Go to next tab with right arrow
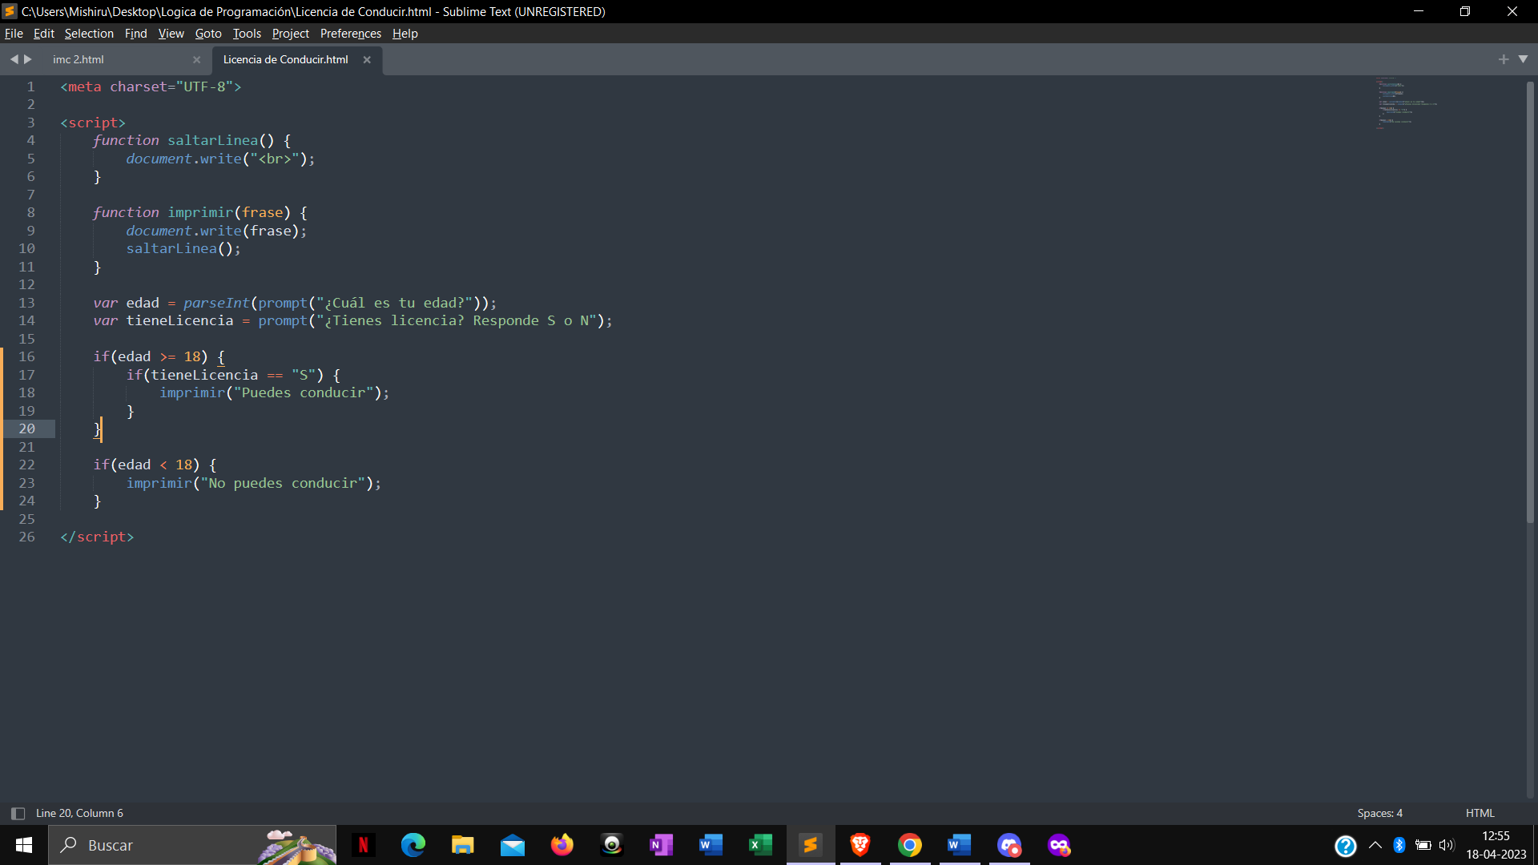Screen dimensions: 1538x865 pyautogui.click(x=28, y=59)
